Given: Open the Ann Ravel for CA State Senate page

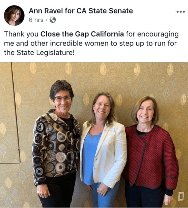Looking at the screenshot, I should (x=81, y=11).
